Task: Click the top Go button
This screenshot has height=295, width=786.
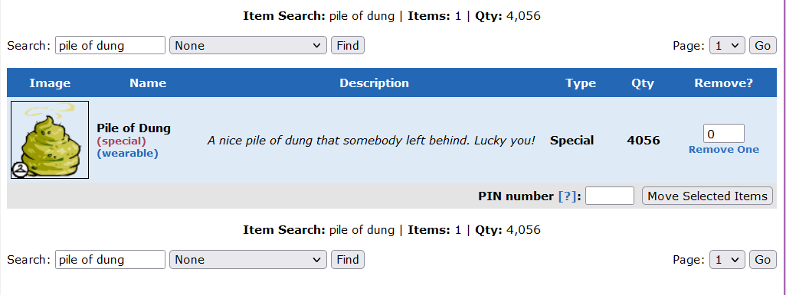Action: pyautogui.click(x=763, y=46)
